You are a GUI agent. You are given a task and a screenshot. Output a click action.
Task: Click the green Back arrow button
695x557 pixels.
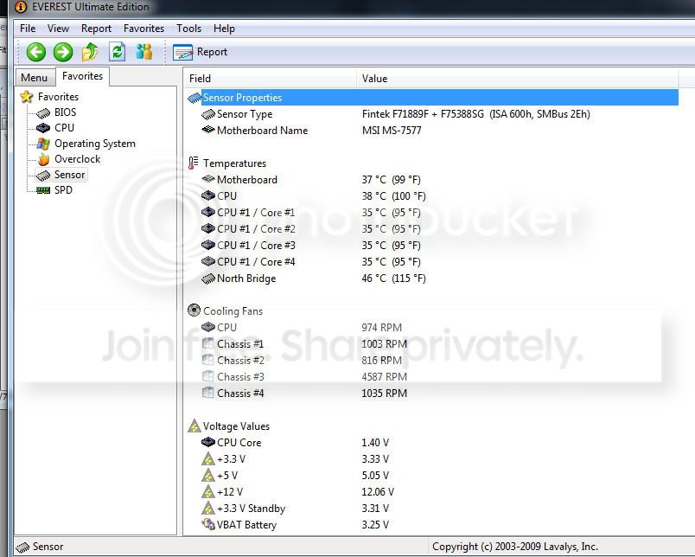pyautogui.click(x=36, y=52)
